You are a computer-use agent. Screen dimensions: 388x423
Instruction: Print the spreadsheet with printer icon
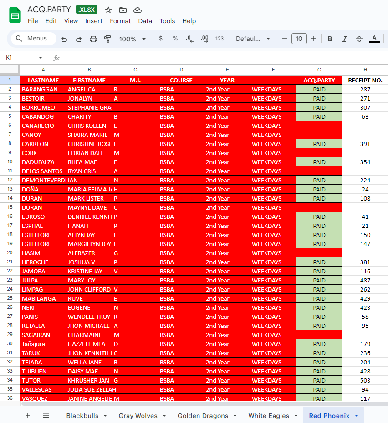(93, 39)
